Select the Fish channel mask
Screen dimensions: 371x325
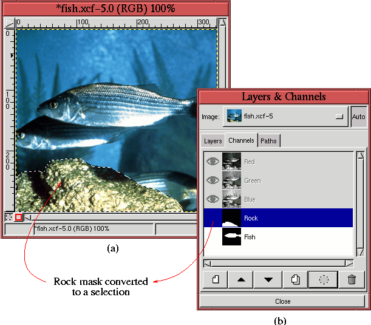click(231, 238)
